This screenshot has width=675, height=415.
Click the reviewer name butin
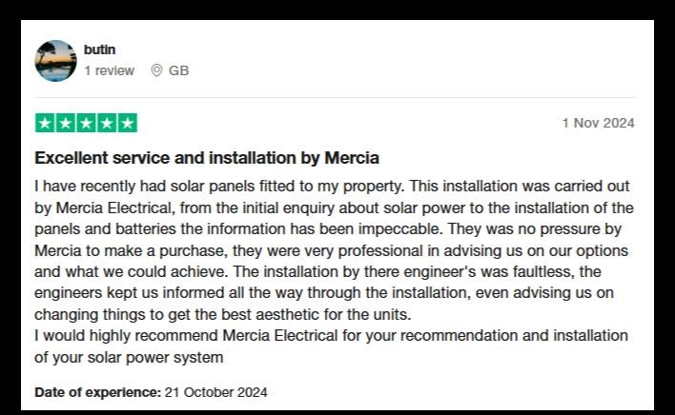pyautogui.click(x=99, y=49)
